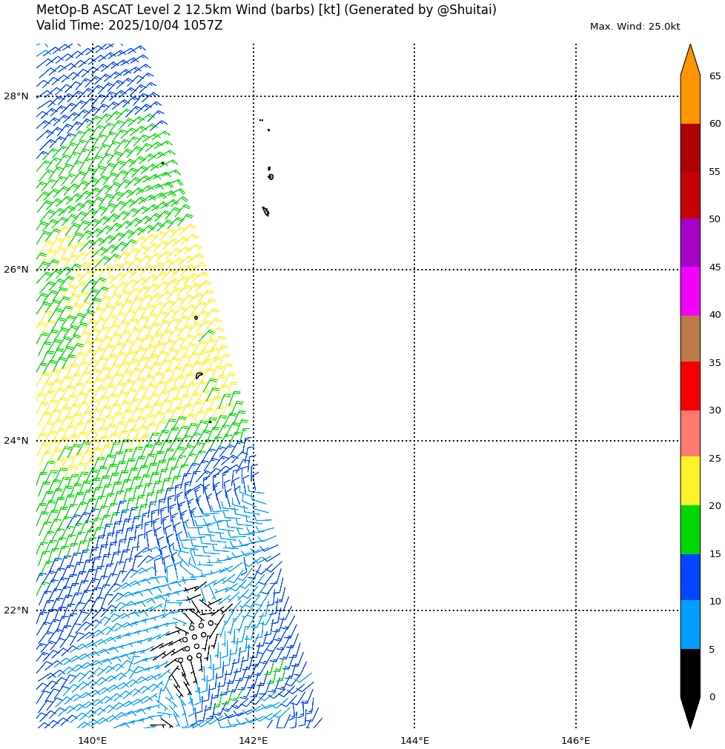
Task: Click the 144°E longitude axis label
Action: [x=414, y=740]
